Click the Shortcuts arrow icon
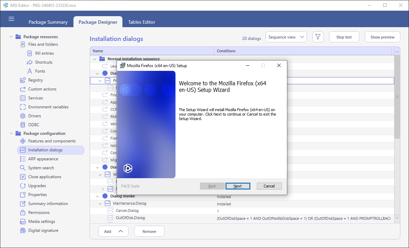Image resolution: width=409 pixels, height=248 pixels. pyautogui.click(x=30, y=62)
